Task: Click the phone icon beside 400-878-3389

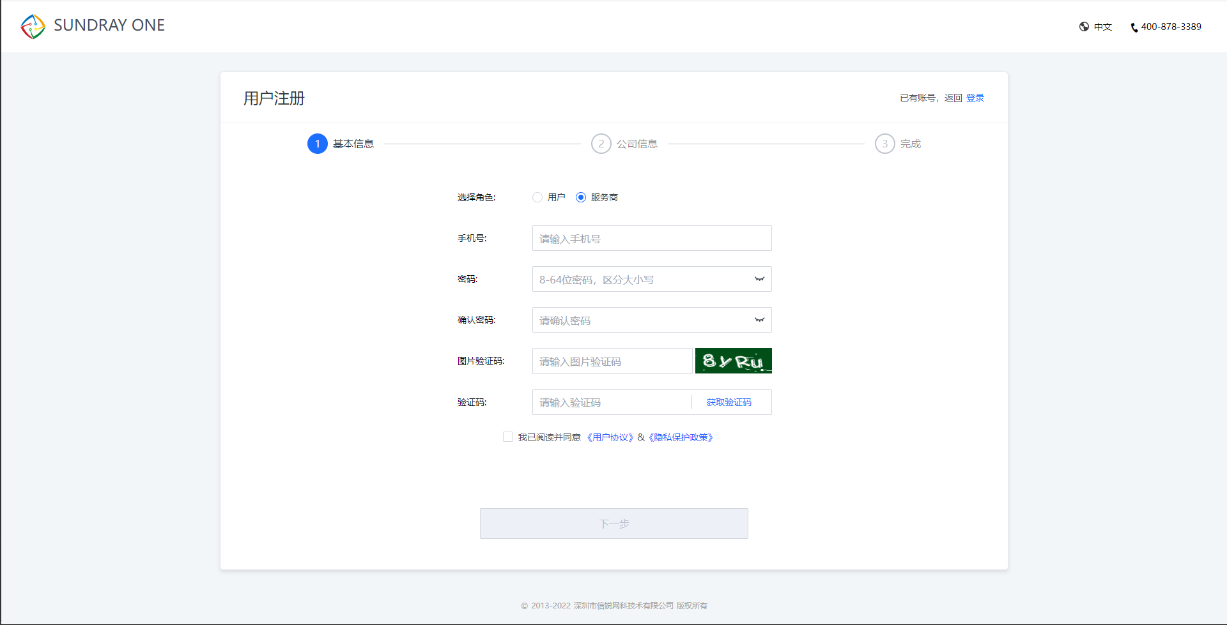Action: click(x=1134, y=27)
